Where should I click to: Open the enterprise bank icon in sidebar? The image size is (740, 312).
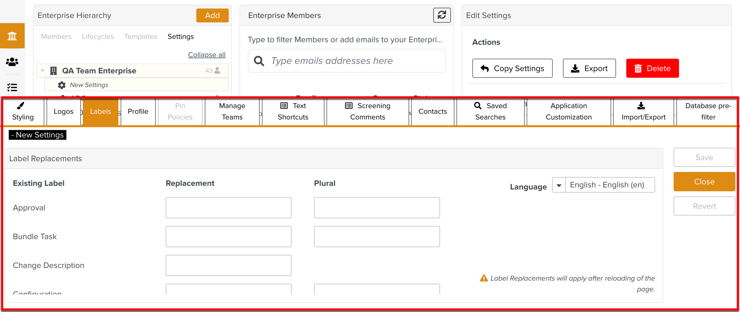click(12, 36)
